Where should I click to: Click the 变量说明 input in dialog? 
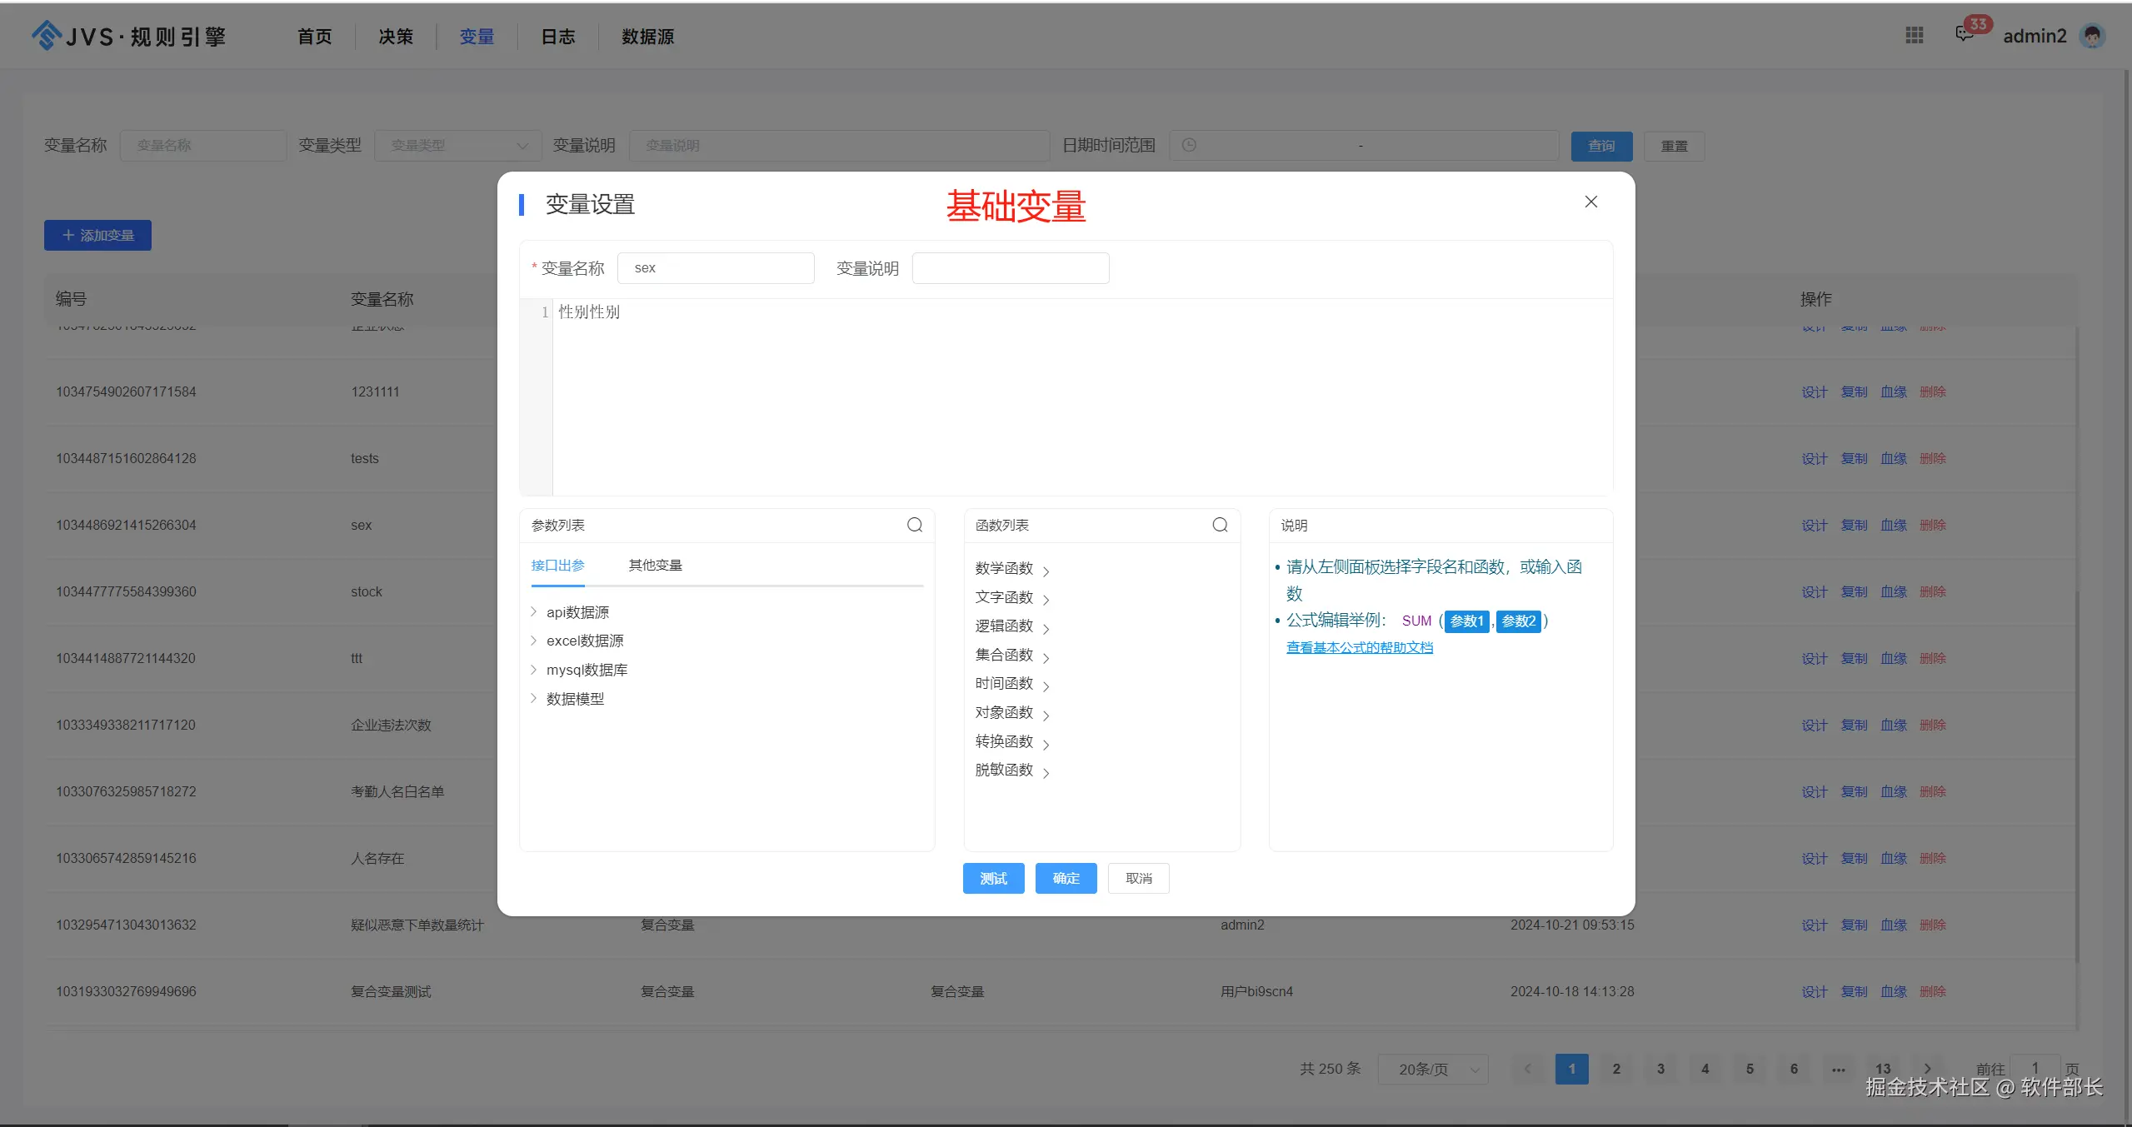tap(1010, 268)
